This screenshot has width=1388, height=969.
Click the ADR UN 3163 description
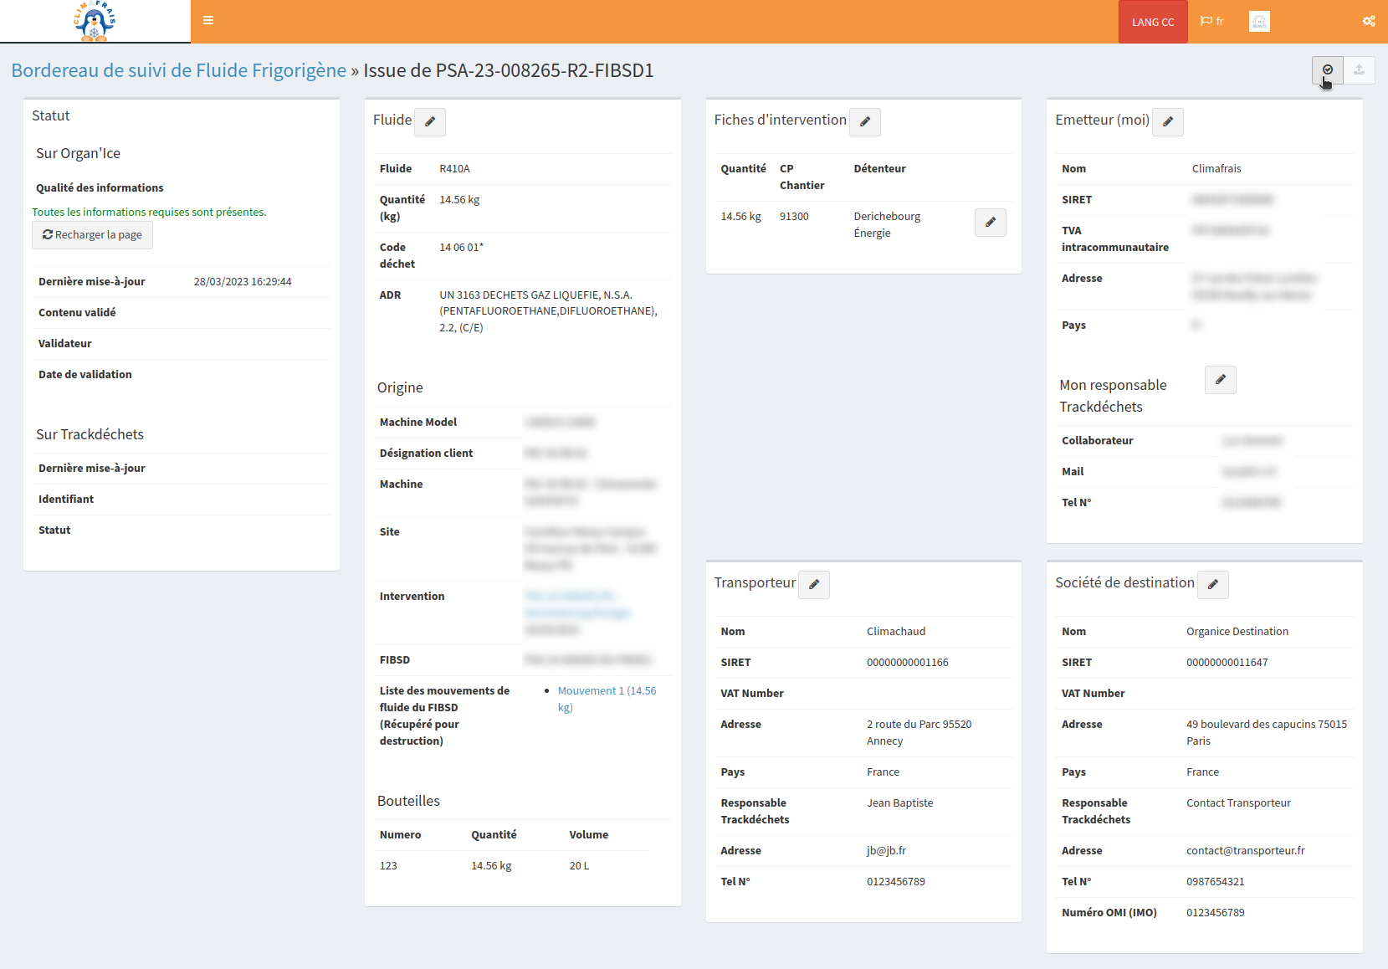549,311
